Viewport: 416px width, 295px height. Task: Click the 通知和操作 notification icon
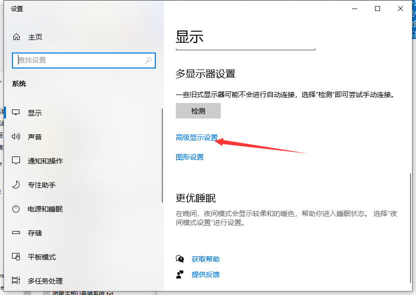(x=16, y=161)
